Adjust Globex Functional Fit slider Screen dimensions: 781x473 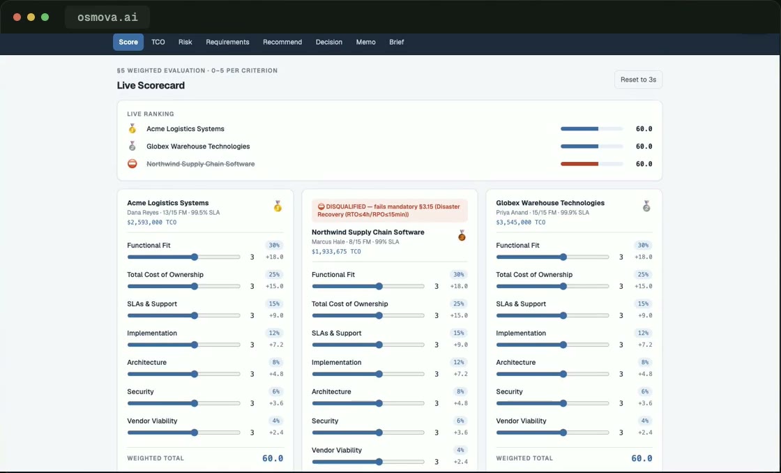click(x=552, y=257)
